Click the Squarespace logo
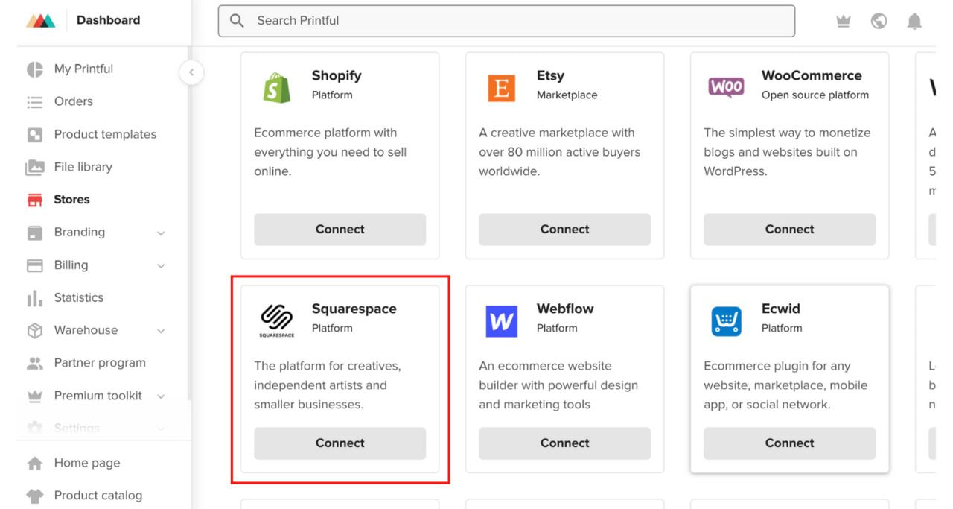 point(277,321)
